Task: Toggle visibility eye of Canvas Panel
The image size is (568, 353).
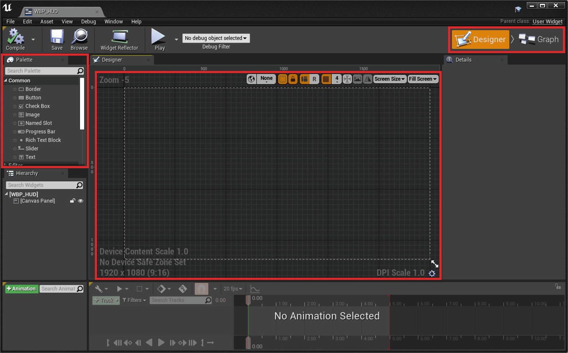Action: [81, 201]
